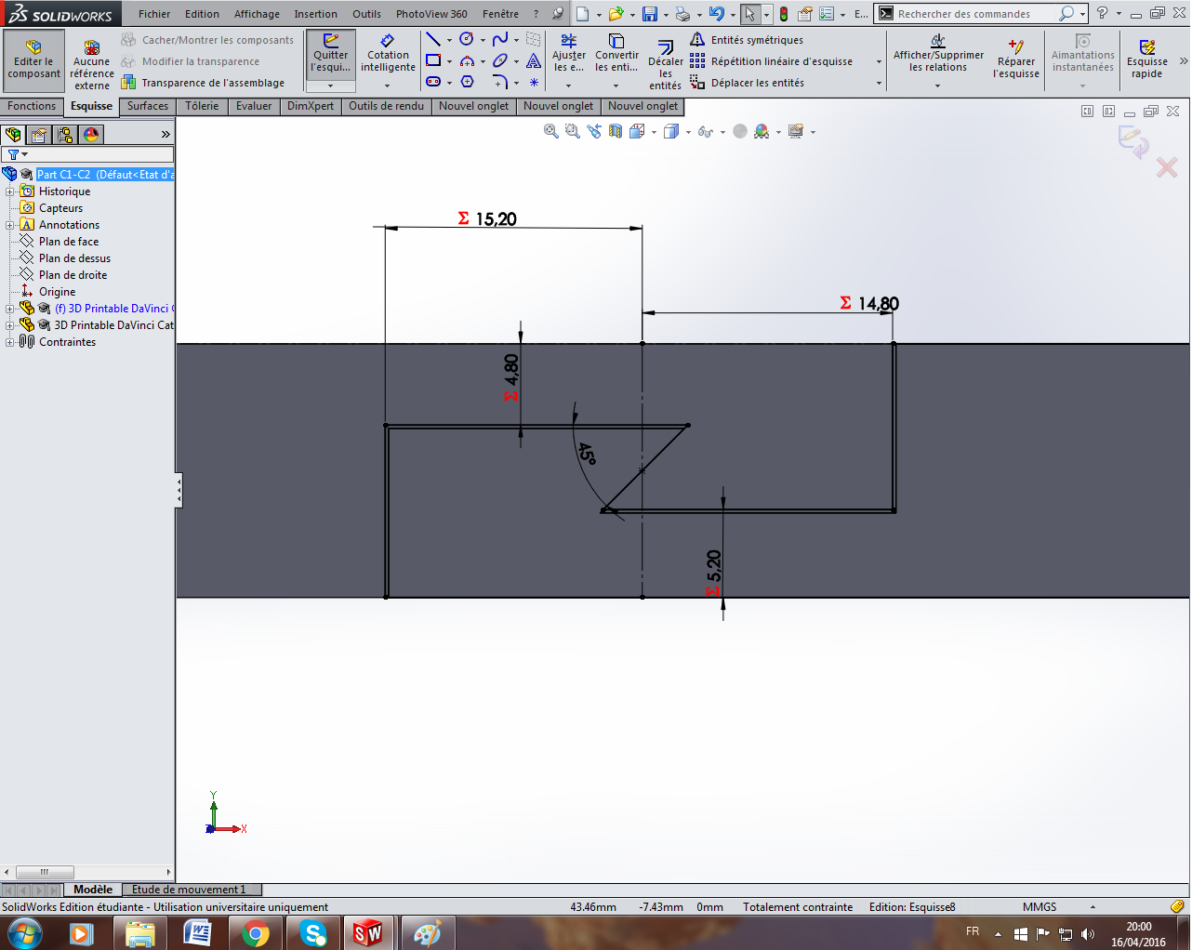The image size is (1192, 950).
Task: Expand the 3D Printable DaVinci Cat node
Action: tap(10, 325)
